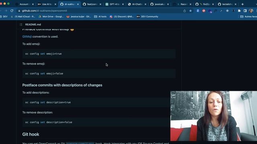Click the Git hook heading
Image resolution: width=257 pixels, height=144 pixels.
point(31,134)
